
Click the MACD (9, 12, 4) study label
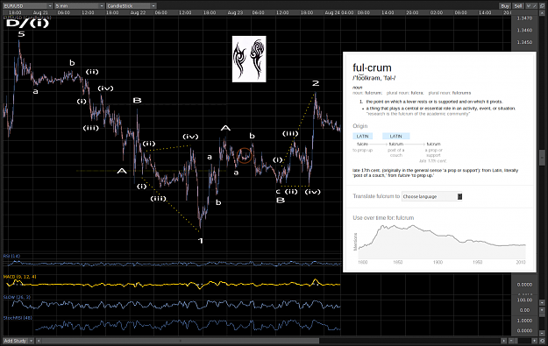coord(19,277)
